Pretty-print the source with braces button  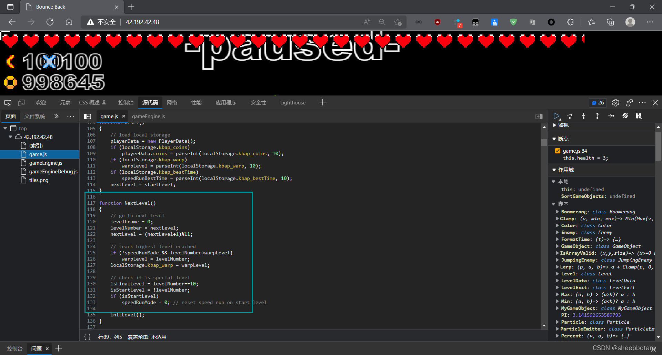point(88,337)
